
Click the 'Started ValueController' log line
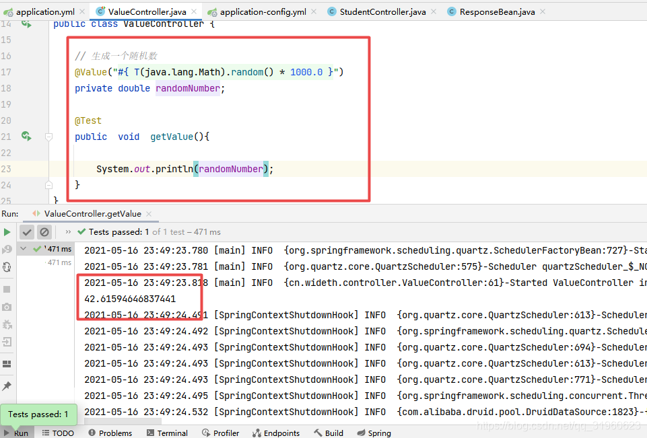(365, 283)
